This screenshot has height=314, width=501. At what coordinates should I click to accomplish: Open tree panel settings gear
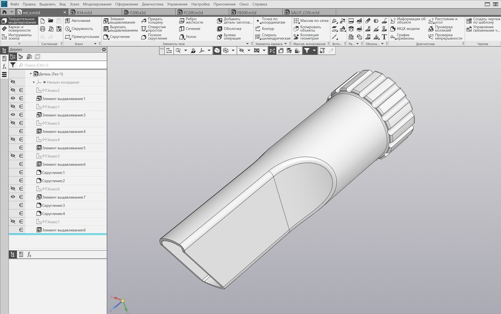coord(104,50)
